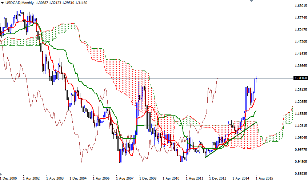The image size is (308, 181).
Task: Click the 1 Dec 2004 date label
Action: coord(78,178)
